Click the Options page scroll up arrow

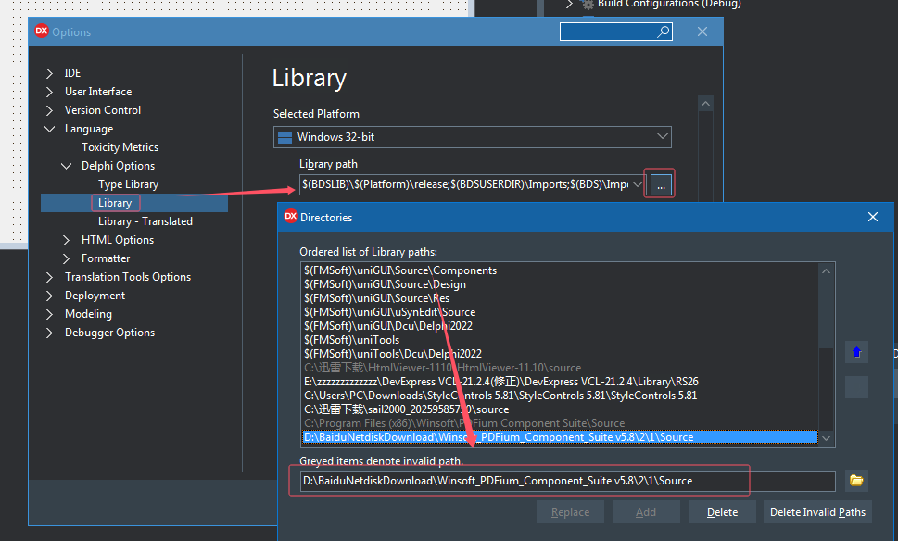pyautogui.click(x=705, y=104)
